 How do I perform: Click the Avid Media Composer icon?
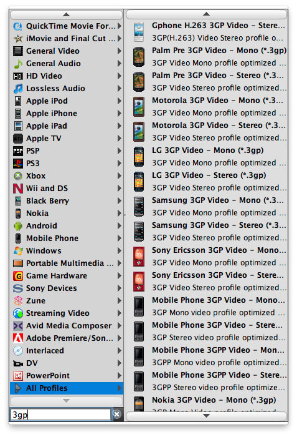tap(18, 326)
